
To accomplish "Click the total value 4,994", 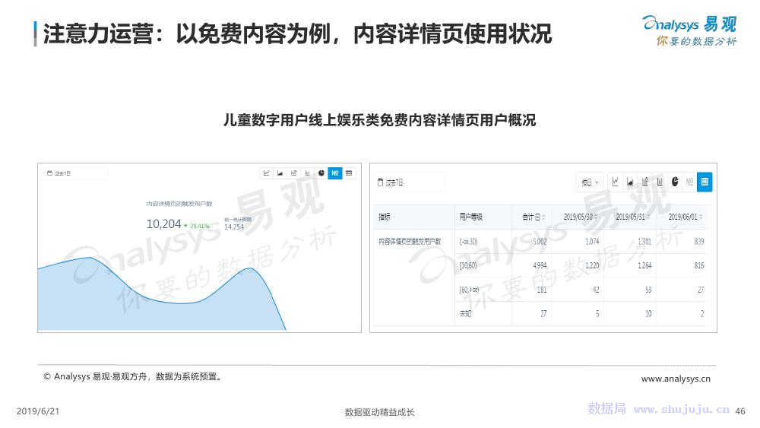I will 540,265.
